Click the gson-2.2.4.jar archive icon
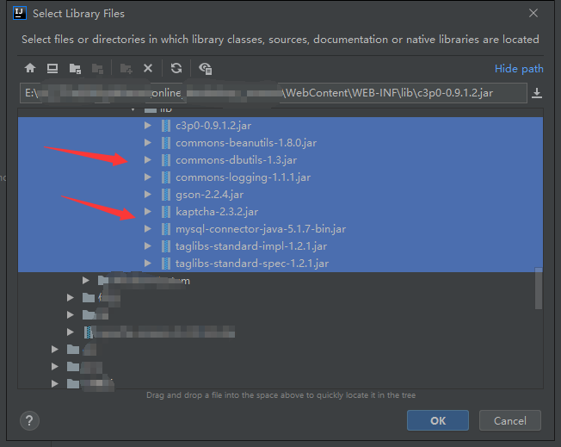The height and width of the screenshot is (447, 561). pyautogui.click(x=166, y=195)
